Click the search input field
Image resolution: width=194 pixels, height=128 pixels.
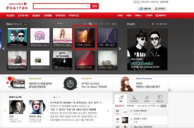60,6
